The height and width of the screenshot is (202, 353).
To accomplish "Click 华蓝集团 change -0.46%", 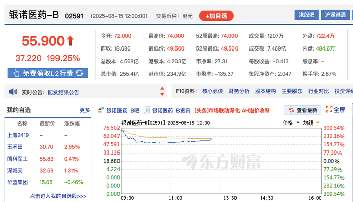I will tap(74, 182).
